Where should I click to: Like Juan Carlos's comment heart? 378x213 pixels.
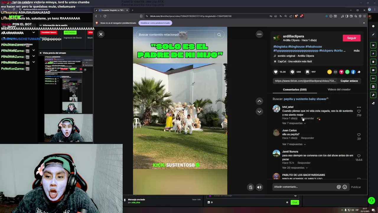click(x=359, y=135)
